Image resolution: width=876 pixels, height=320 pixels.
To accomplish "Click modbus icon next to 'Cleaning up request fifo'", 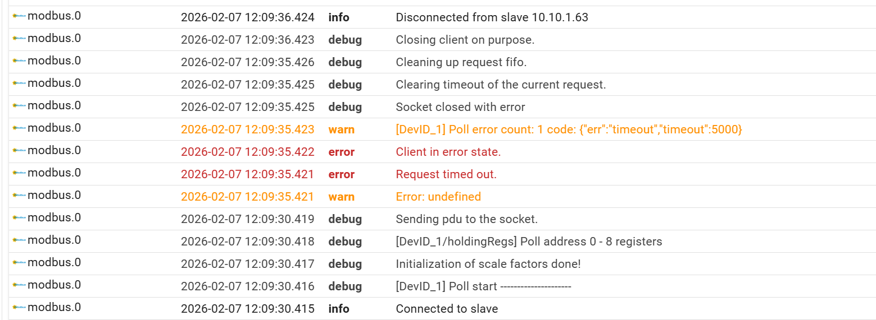I will [x=19, y=61].
